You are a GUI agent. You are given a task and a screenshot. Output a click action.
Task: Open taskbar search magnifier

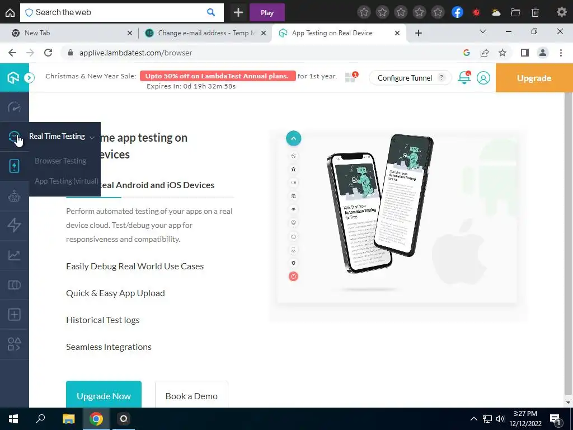point(40,419)
